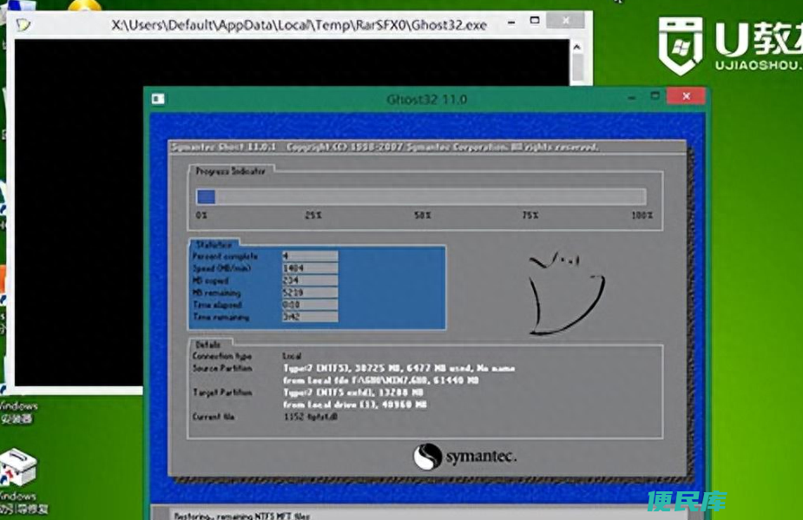
Task: Click the Ghost mascot drawing
Action: 566,293
